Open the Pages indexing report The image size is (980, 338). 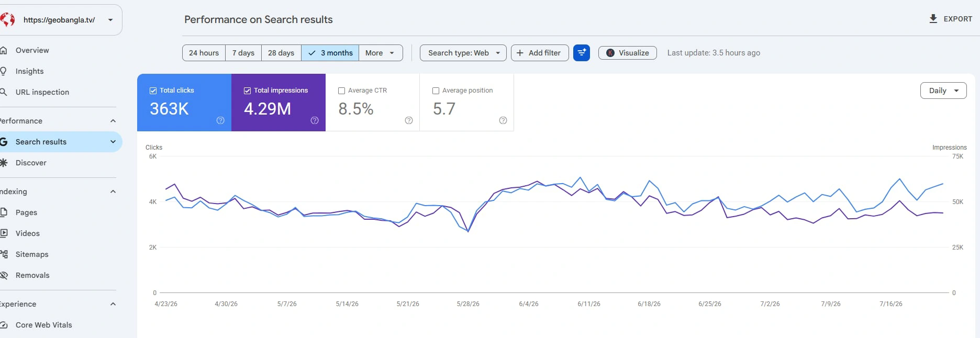coord(26,212)
